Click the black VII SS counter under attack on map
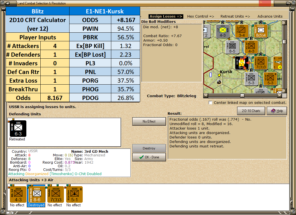 (x=242, y=63)
